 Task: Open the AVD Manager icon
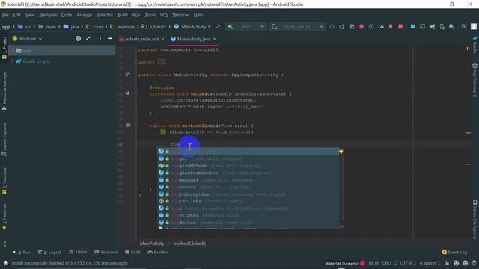pos(442,27)
